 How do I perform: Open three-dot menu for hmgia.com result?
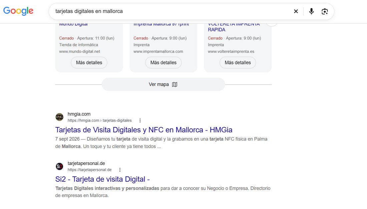click(x=140, y=120)
